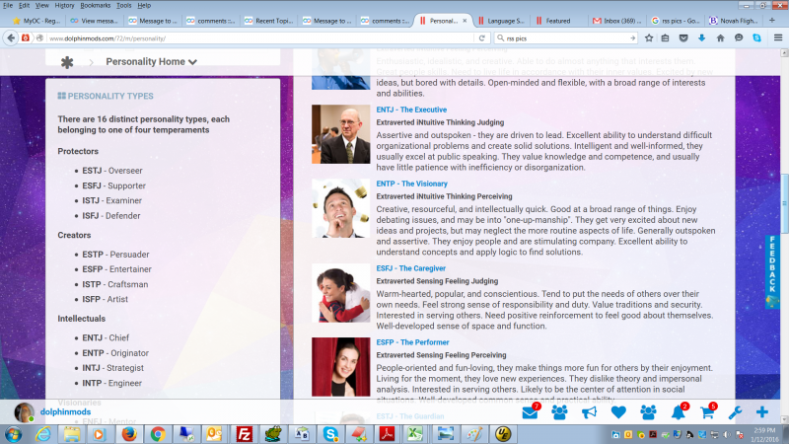Open the chat bubble icon in toolbar

[x=739, y=37]
